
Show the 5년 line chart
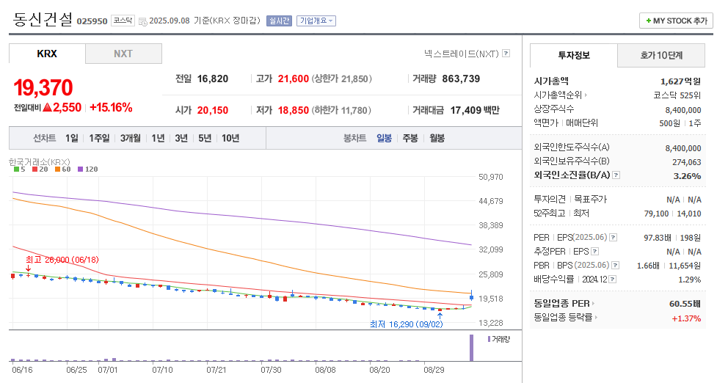pyautogui.click(x=205, y=138)
